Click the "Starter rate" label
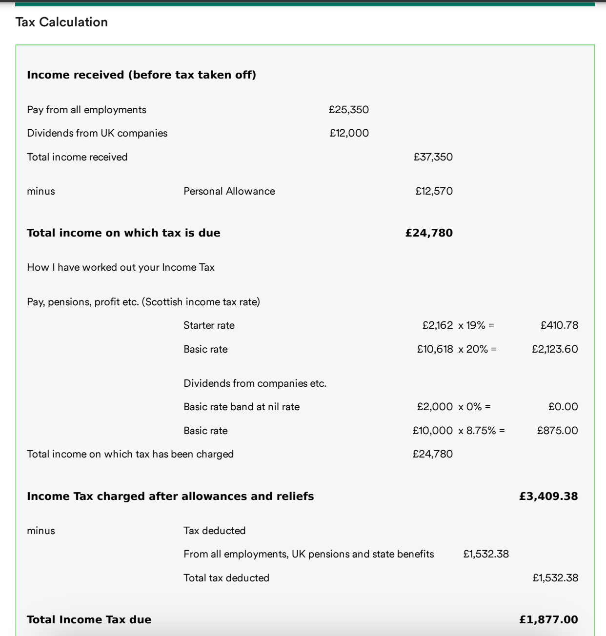 click(x=209, y=325)
